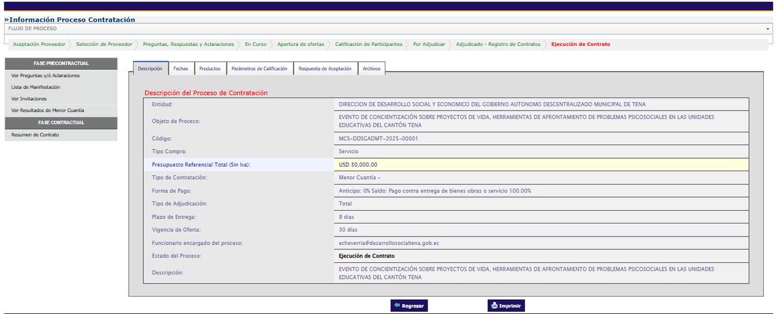Image resolution: width=776 pixels, height=314 pixels.
Task: Select the Ejecución de Contrato flow step
Action: 580,44
